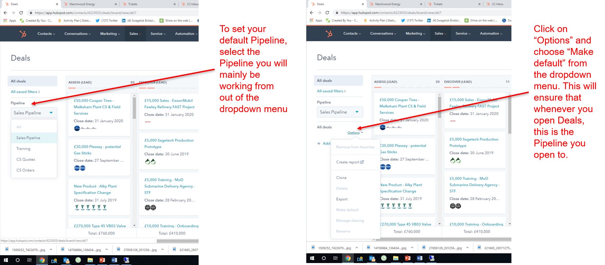Select Make default in the Options menu
Screen dimensions: 605x265
tap(347, 210)
